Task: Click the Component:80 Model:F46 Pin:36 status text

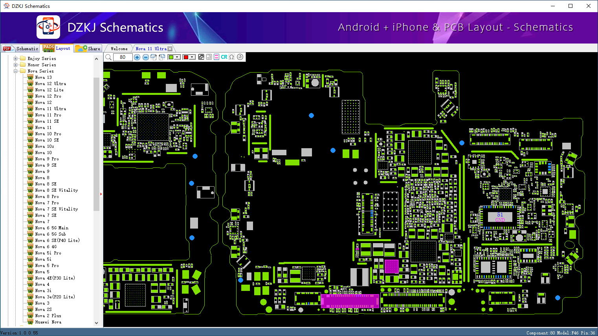Action: tap(561, 333)
